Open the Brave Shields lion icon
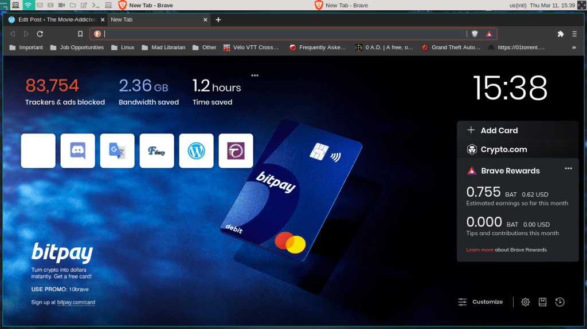587x329 pixels. (475, 34)
